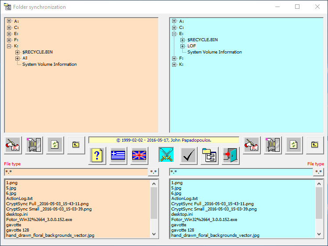This screenshot has height=246, width=328.
Task: Expand drive F: in the left tree
Action: [x=9, y=39]
